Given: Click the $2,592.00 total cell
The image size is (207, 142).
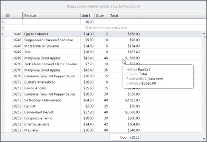Looking at the screenshot, I should pos(125,100).
